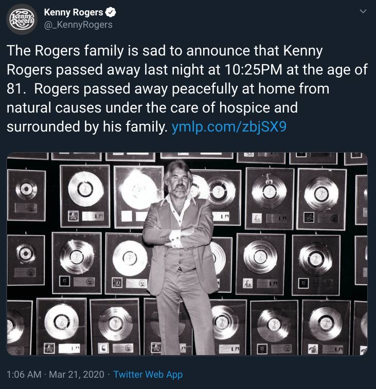
Task: Click 'surrounded by his family' text
Action: pyautogui.click(x=87, y=127)
